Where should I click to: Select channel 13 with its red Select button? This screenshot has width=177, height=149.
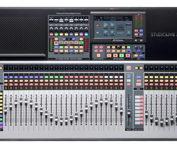[x=67, y=77]
